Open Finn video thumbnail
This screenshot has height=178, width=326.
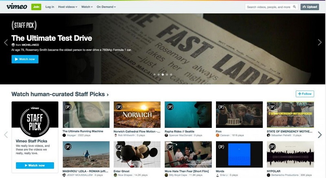tap(239, 114)
